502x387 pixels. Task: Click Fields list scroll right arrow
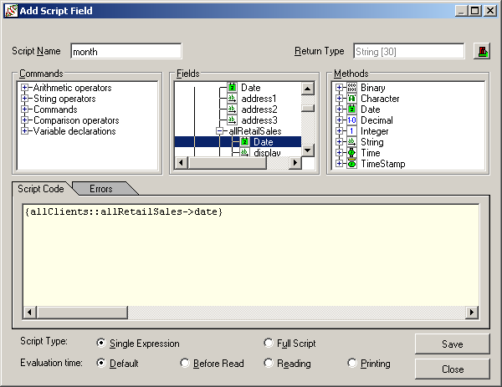tap(295, 162)
